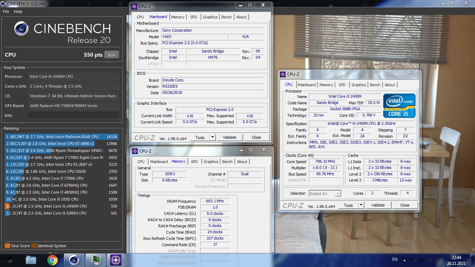
Task: Click the Sony Corporation manufacturer field
Action: pos(213,30)
